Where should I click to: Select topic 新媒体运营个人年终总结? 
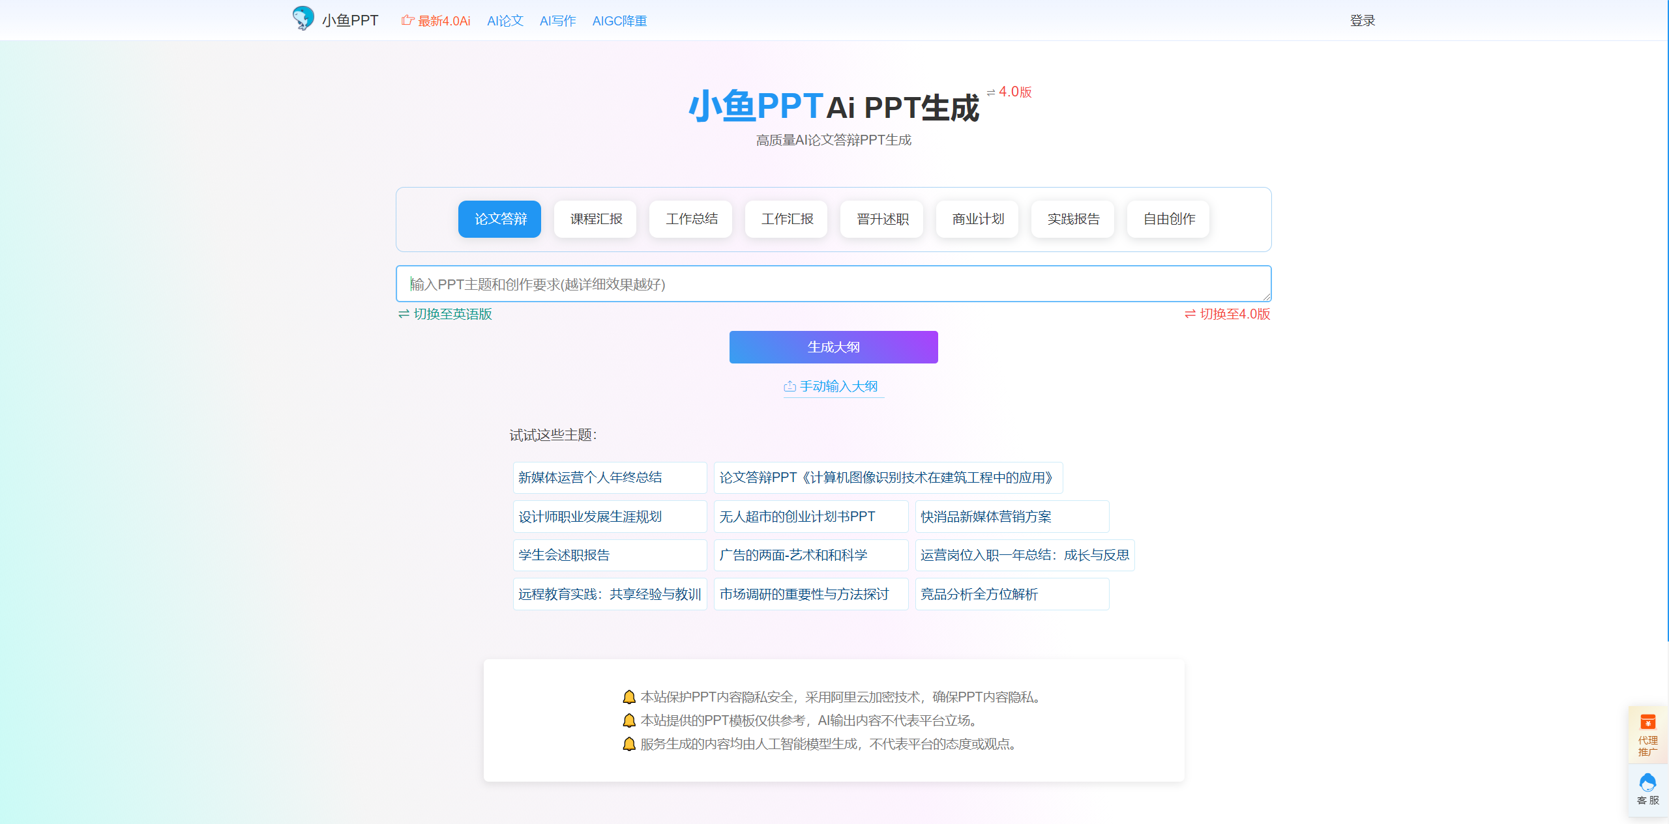pos(610,477)
